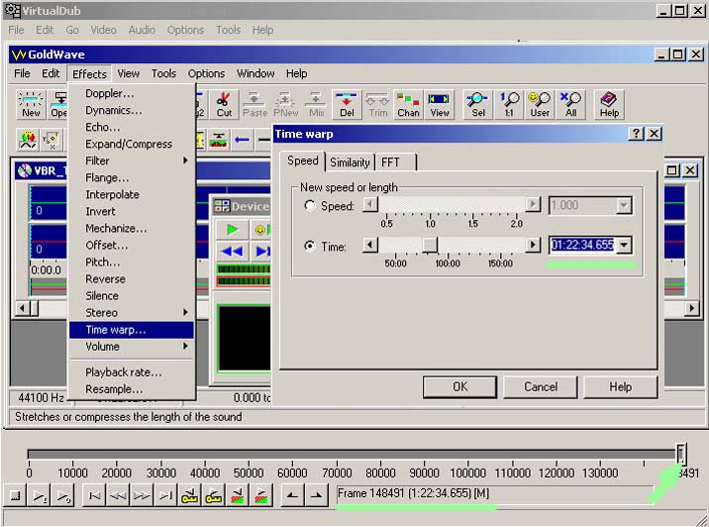Open VirtualDub's Audio menu
709x527 pixels.
142,30
